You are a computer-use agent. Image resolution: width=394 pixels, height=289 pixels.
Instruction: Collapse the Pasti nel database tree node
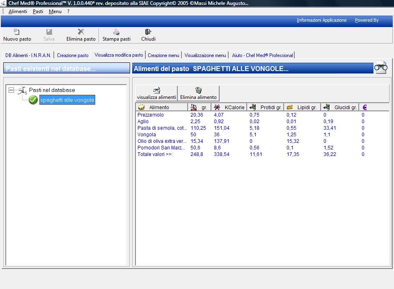[x=11, y=90]
